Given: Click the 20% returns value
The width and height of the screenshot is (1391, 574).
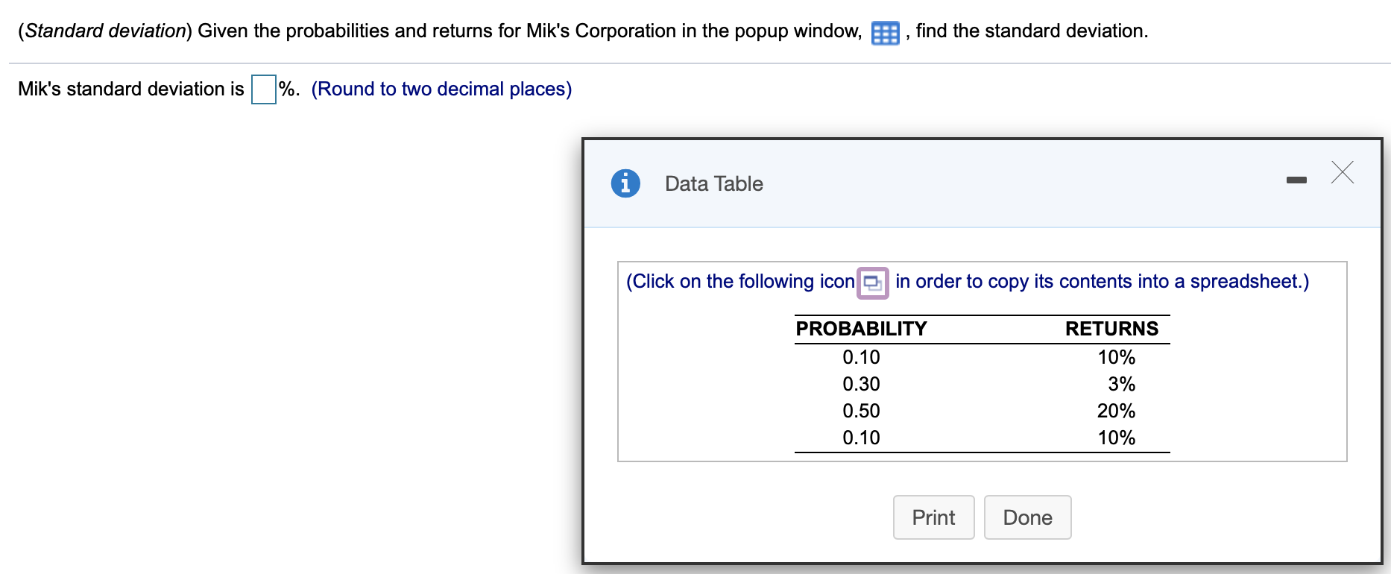Looking at the screenshot, I should tap(1116, 411).
